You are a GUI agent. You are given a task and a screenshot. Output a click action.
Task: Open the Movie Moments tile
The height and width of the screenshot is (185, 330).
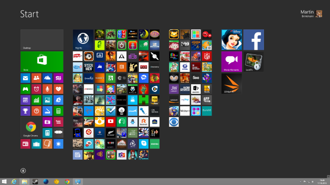click(x=231, y=61)
